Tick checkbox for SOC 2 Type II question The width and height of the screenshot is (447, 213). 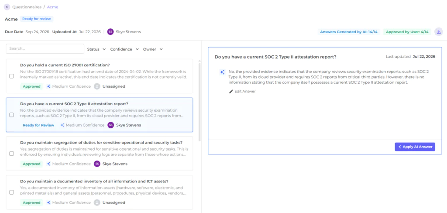[12, 115]
